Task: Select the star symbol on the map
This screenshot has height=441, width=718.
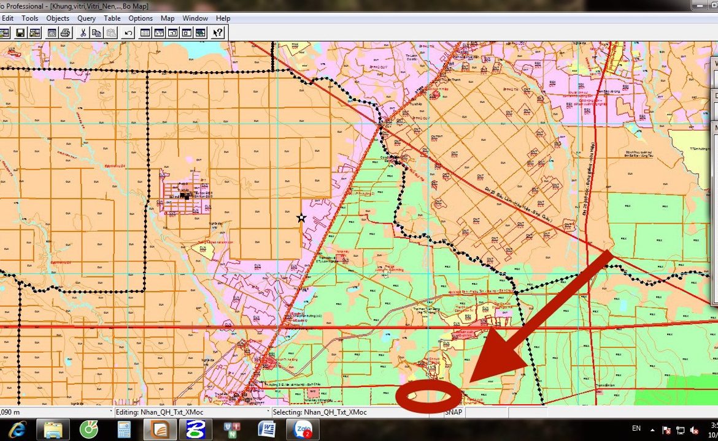Action: [x=301, y=218]
